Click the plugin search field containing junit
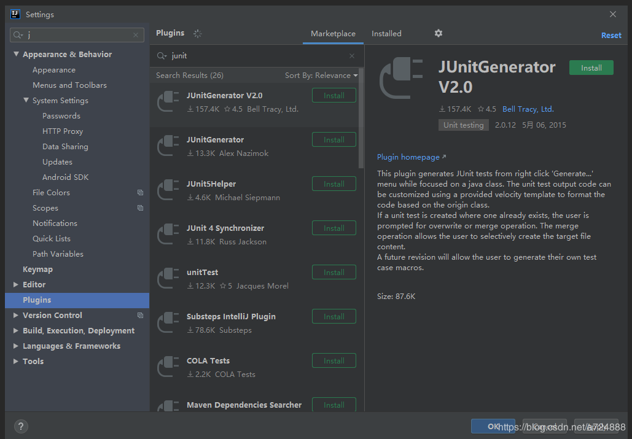 tap(257, 56)
